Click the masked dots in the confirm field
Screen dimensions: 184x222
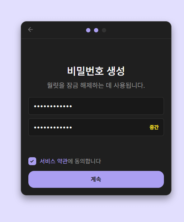click(53, 127)
